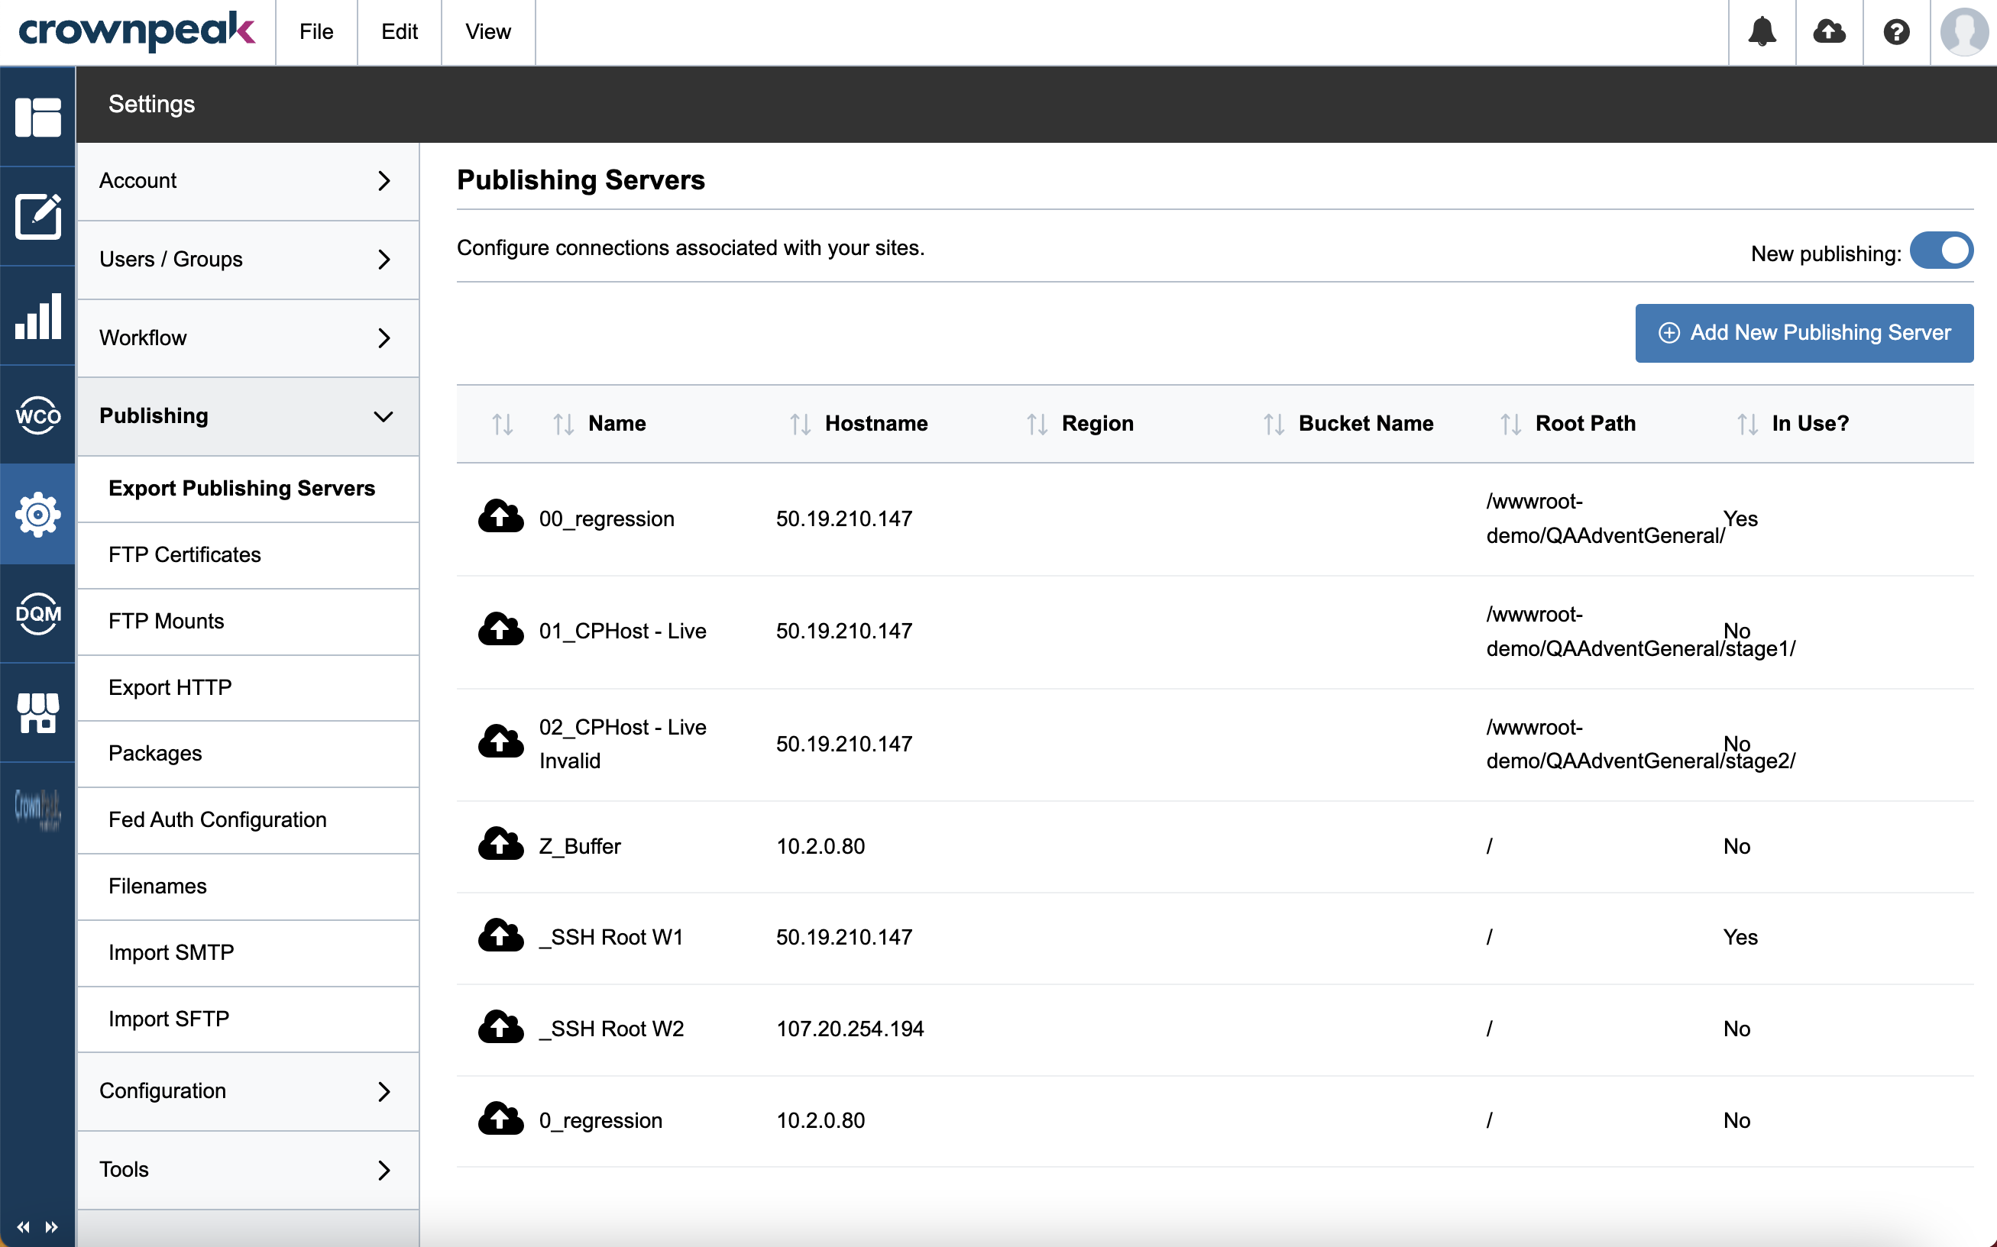Click the Crownpeak logo
This screenshot has height=1247, width=1997.
pos(137,31)
